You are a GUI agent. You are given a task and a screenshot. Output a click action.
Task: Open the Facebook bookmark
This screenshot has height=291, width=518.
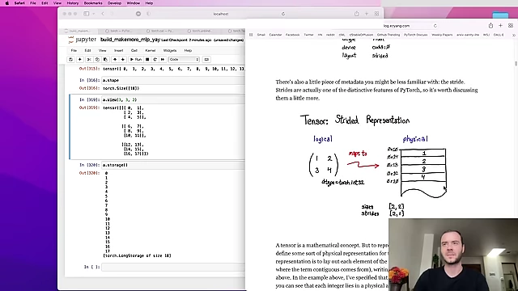(x=292, y=35)
